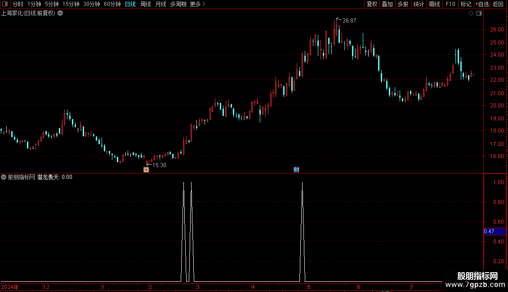
Task: Select the 日线 daily chart tab
Action: [130, 4]
